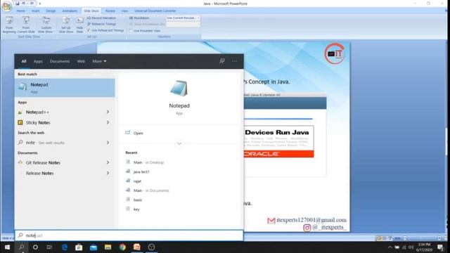The width and height of the screenshot is (450, 253).
Task: Open recent file 'rajat'
Action: [134, 181]
